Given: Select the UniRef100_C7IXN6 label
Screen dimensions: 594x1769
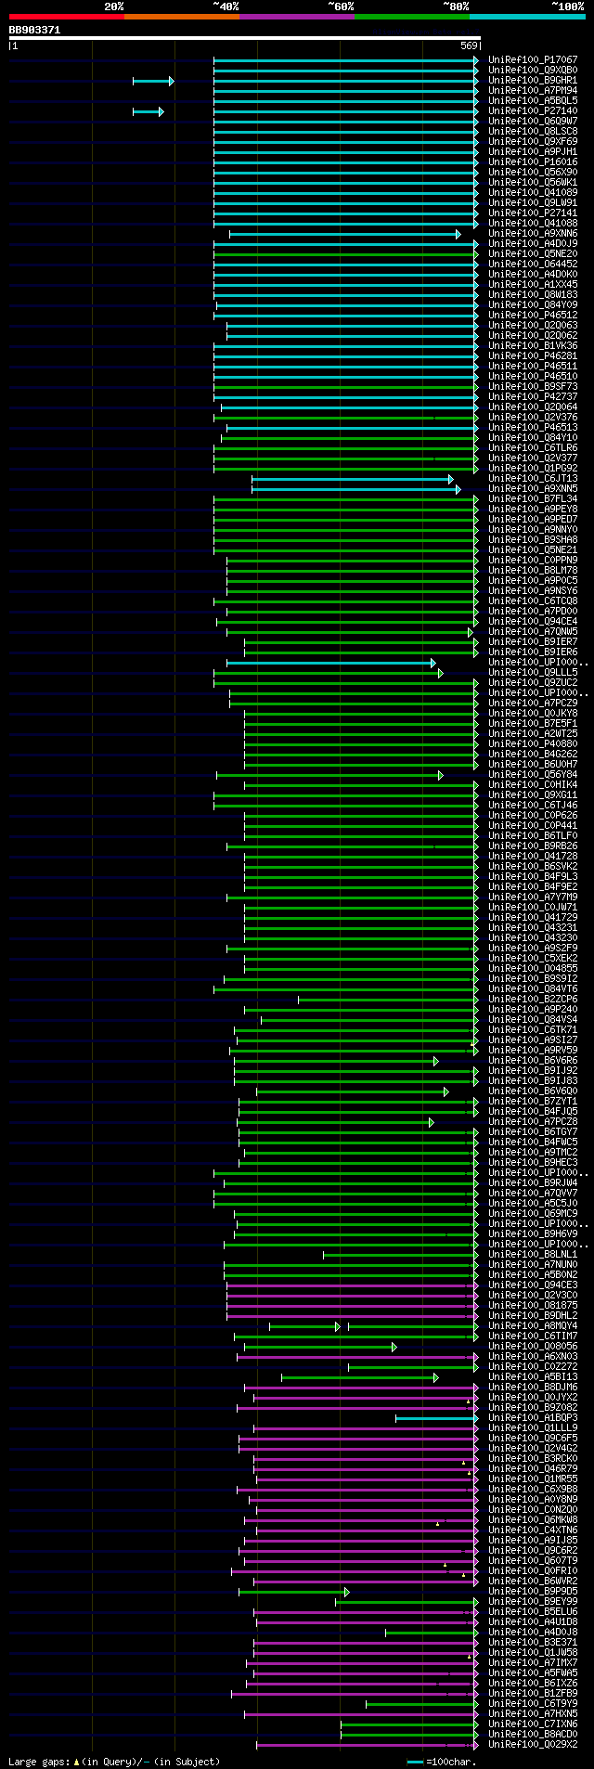Looking at the screenshot, I should pyautogui.click(x=533, y=1724).
